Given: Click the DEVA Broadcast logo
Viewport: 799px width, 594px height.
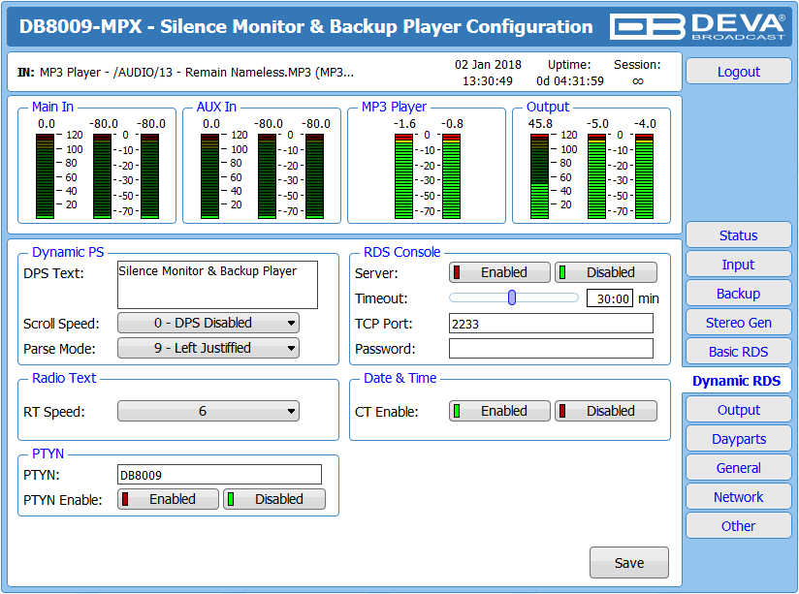Looking at the screenshot, I should tap(697, 26).
